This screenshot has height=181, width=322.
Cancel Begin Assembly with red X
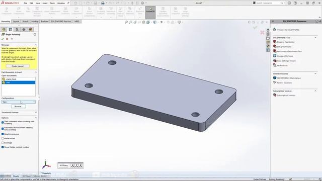[7, 39]
